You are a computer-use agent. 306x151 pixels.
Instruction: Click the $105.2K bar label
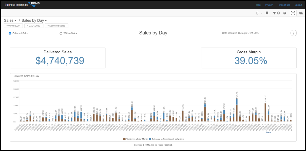pyautogui.click(x=205, y=100)
